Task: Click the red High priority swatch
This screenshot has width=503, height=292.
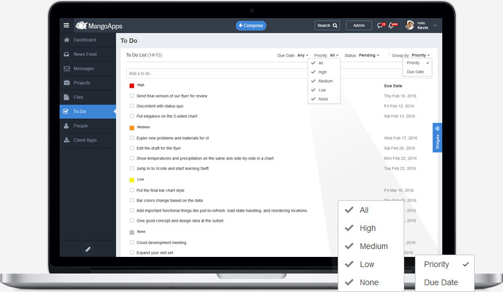Action: 132,85
